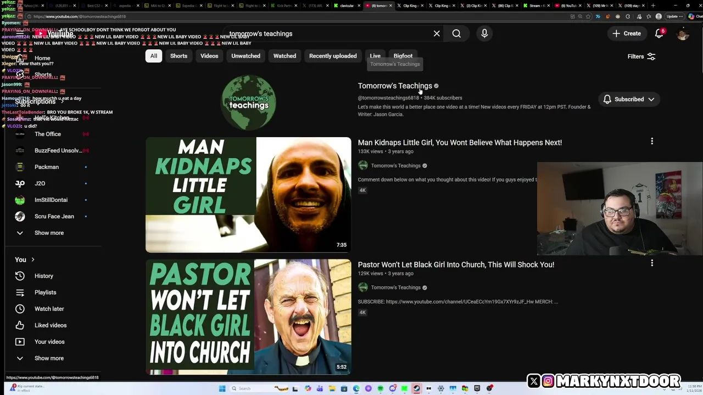Image resolution: width=703 pixels, height=395 pixels.
Task: Open Tomorrow's Teachings channel avatar
Action: click(x=248, y=102)
